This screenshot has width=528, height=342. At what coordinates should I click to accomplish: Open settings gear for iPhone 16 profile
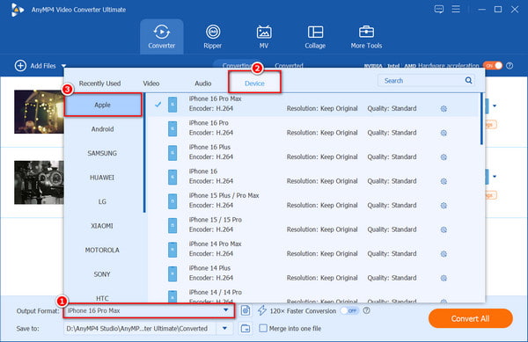(x=444, y=181)
